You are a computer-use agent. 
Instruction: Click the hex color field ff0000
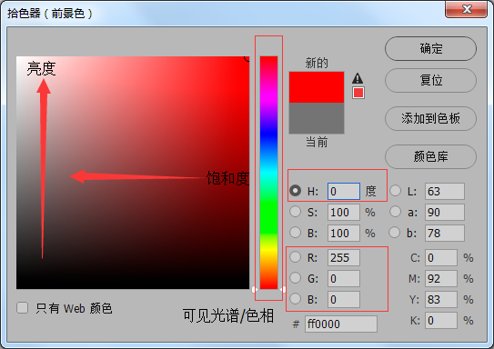pos(341,324)
